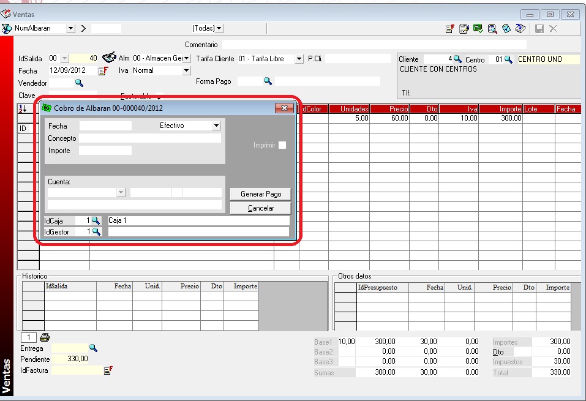This screenshot has width=586, height=401.
Task: Click the Pendiente value 330,00
Action: [70, 359]
